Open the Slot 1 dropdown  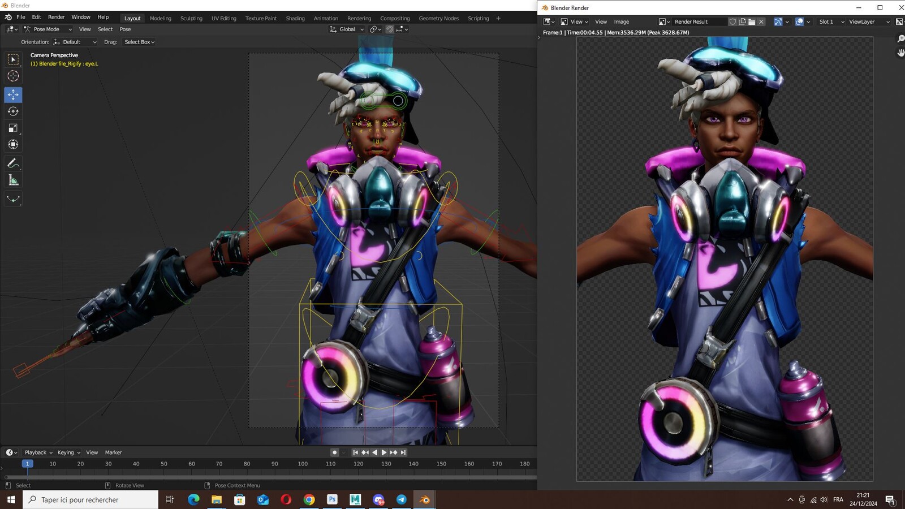click(831, 21)
